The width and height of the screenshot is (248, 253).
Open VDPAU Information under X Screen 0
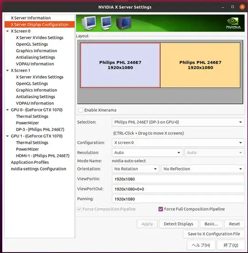[35, 64]
